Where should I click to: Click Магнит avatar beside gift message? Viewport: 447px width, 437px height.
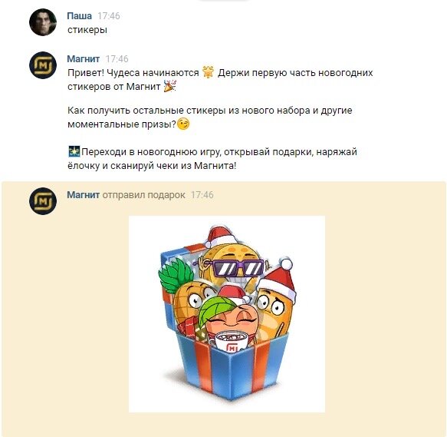click(43, 201)
